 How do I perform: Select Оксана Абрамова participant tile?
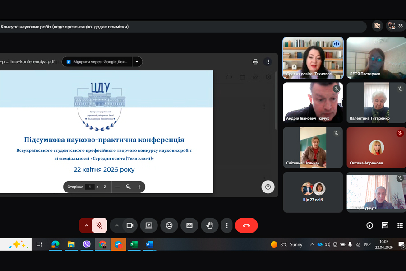[x=376, y=147]
